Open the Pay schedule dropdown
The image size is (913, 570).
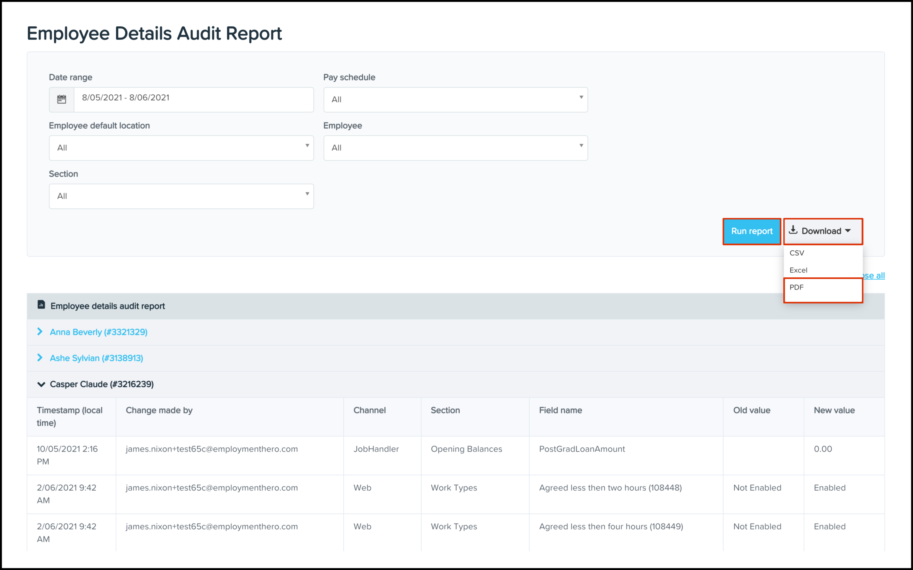455,99
